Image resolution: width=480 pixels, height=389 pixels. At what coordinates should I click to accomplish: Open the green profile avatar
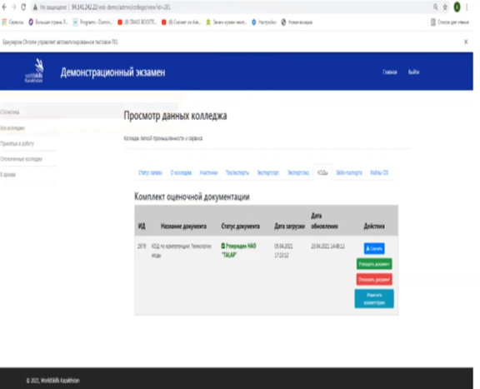coord(457,7)
